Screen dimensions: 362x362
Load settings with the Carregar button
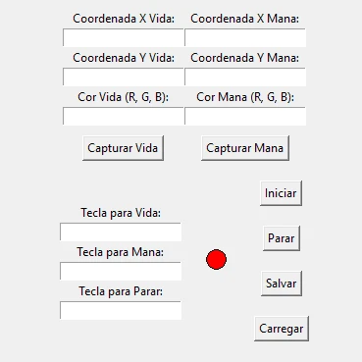click(282, 329)
